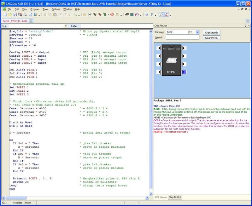Click the Show Result chip icon
Screen dimensions: 252x206
pyautogui.click(x=95, y=14)
